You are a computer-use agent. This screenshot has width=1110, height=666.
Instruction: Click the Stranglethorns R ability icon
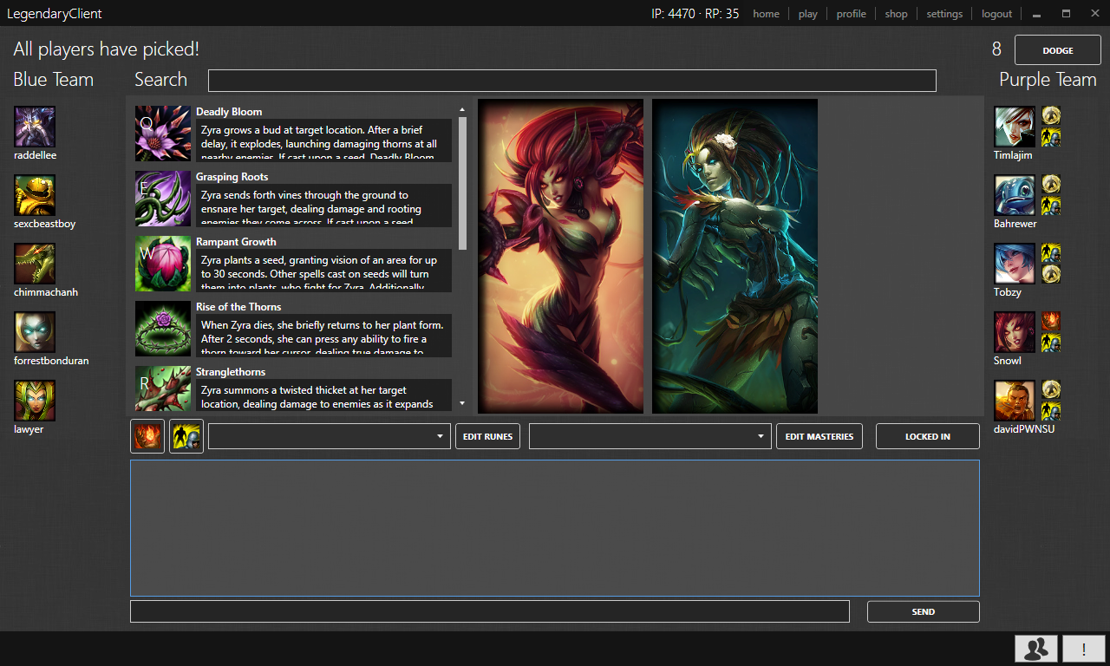point(163,388)
